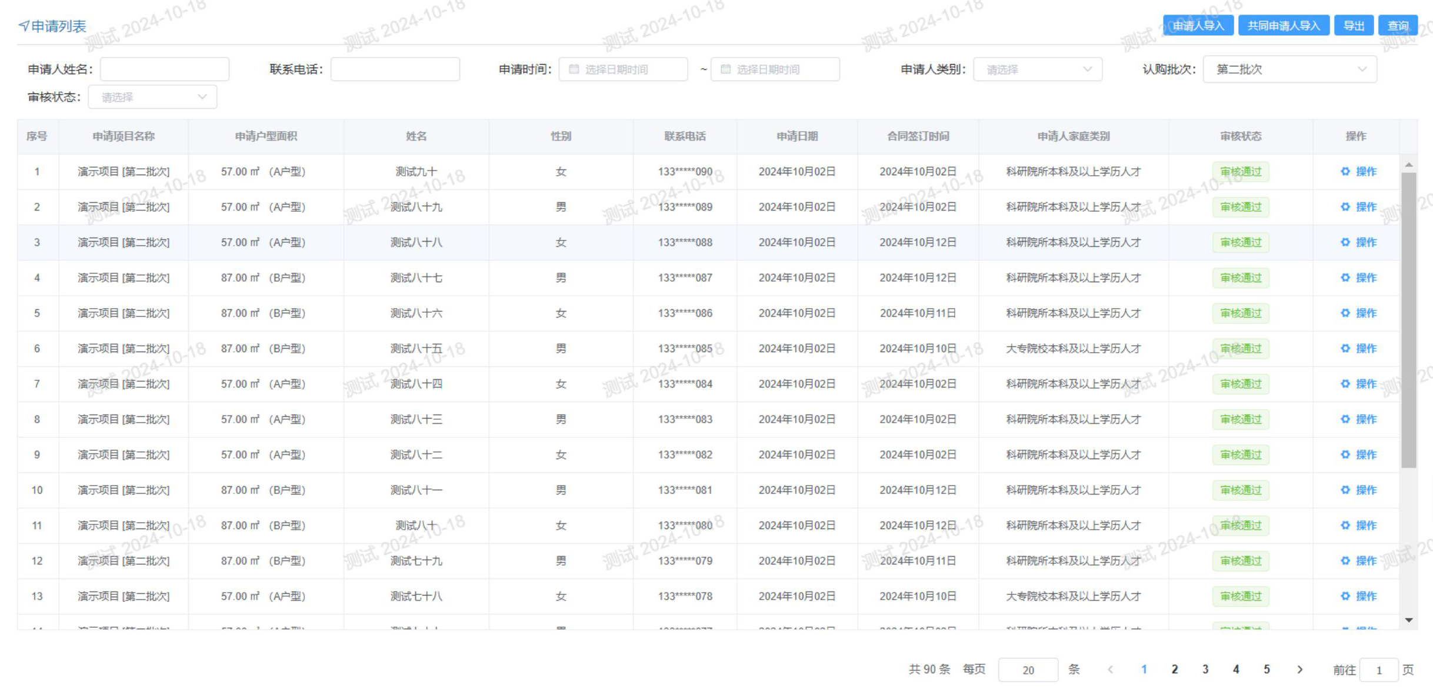The height and width of the screenshot is (689, 1433).
Task: Expand 审核状态 filter dropdown
Action: pyautogui.click(x=152, y=97)
